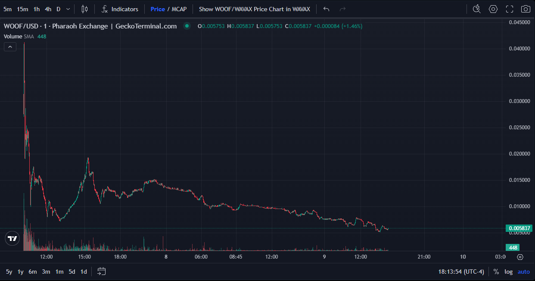The height and width of the screenshot is (281, 535).
Task: Open the TradingView logo link
Action: (x=12, y=238)
